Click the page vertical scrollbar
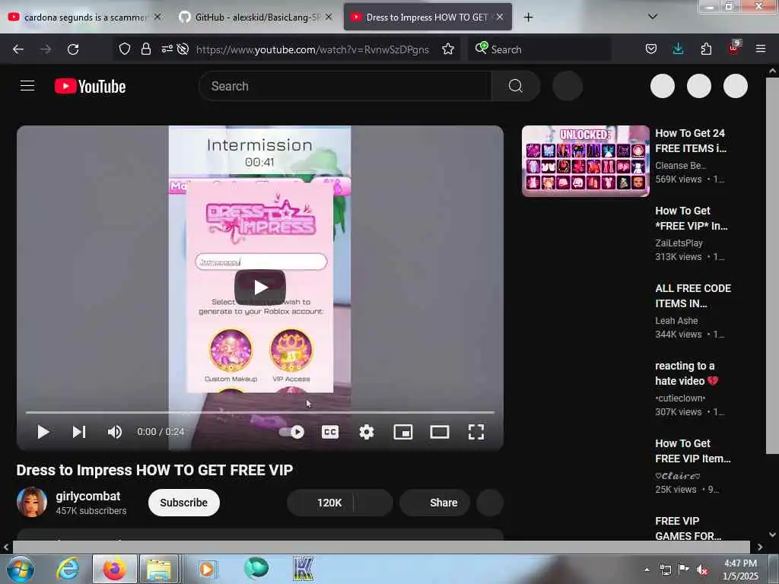The image size is (779, 584). coord(772,265)
